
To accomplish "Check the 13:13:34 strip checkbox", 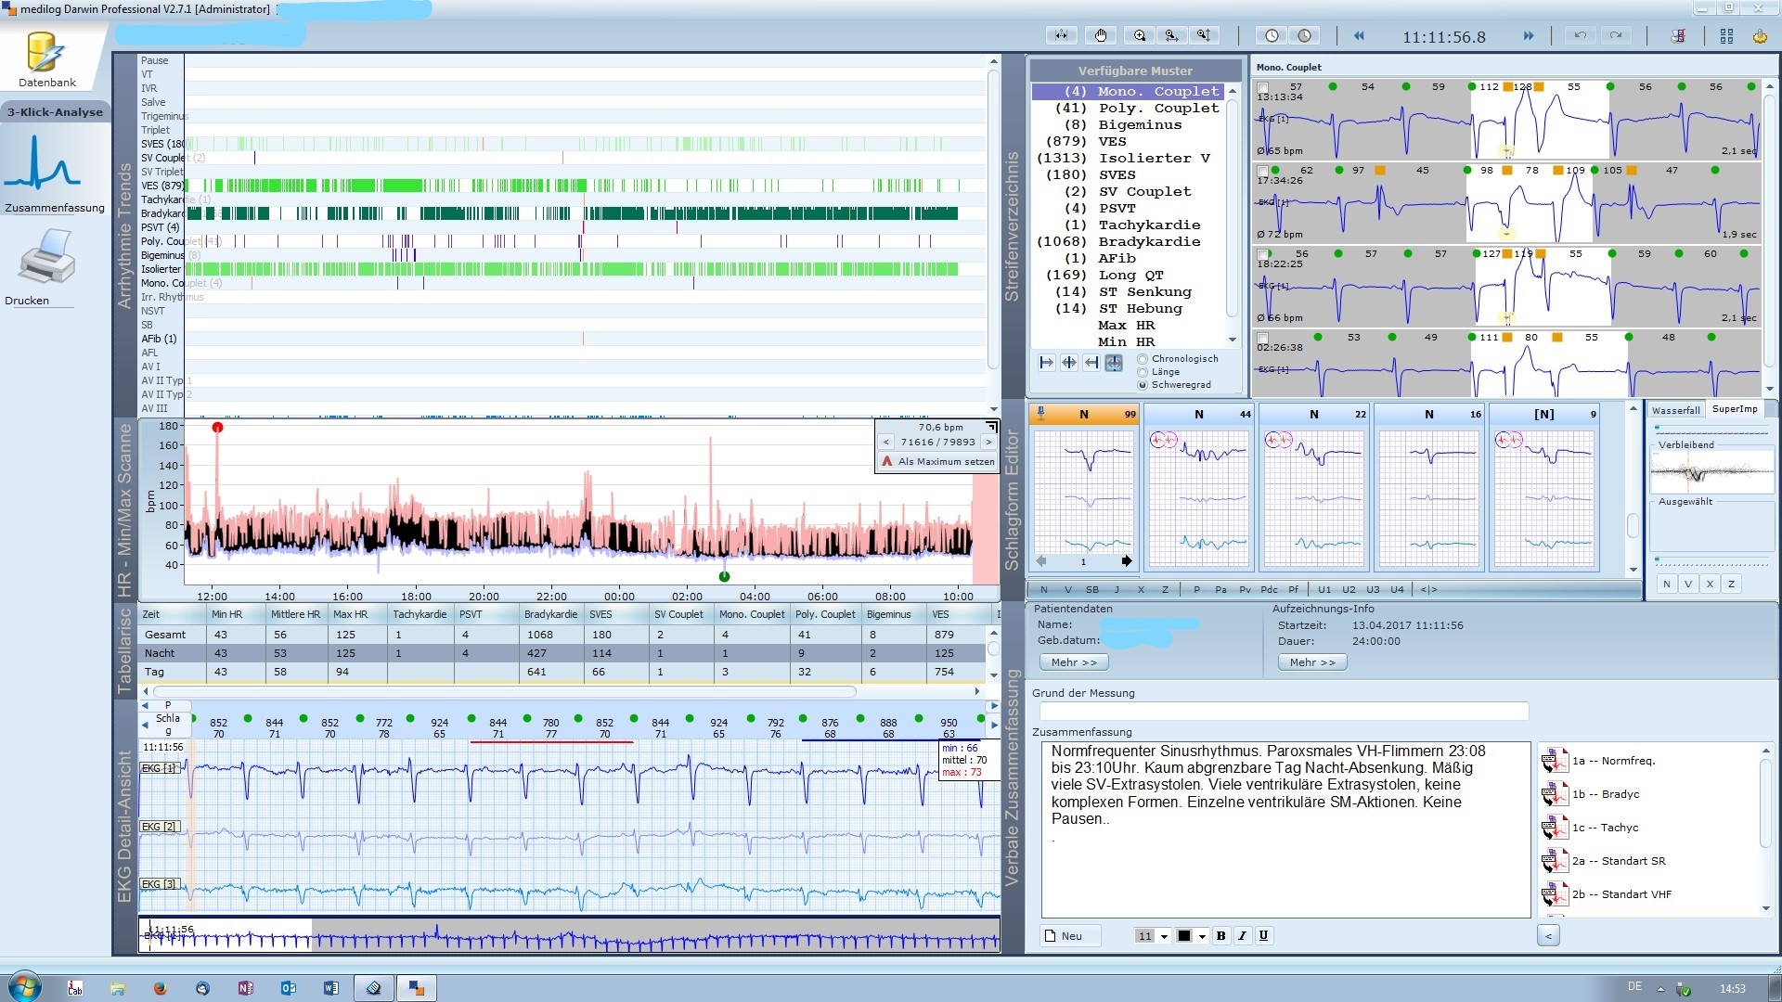I will pyautogui.click(x=1263, y=87).
